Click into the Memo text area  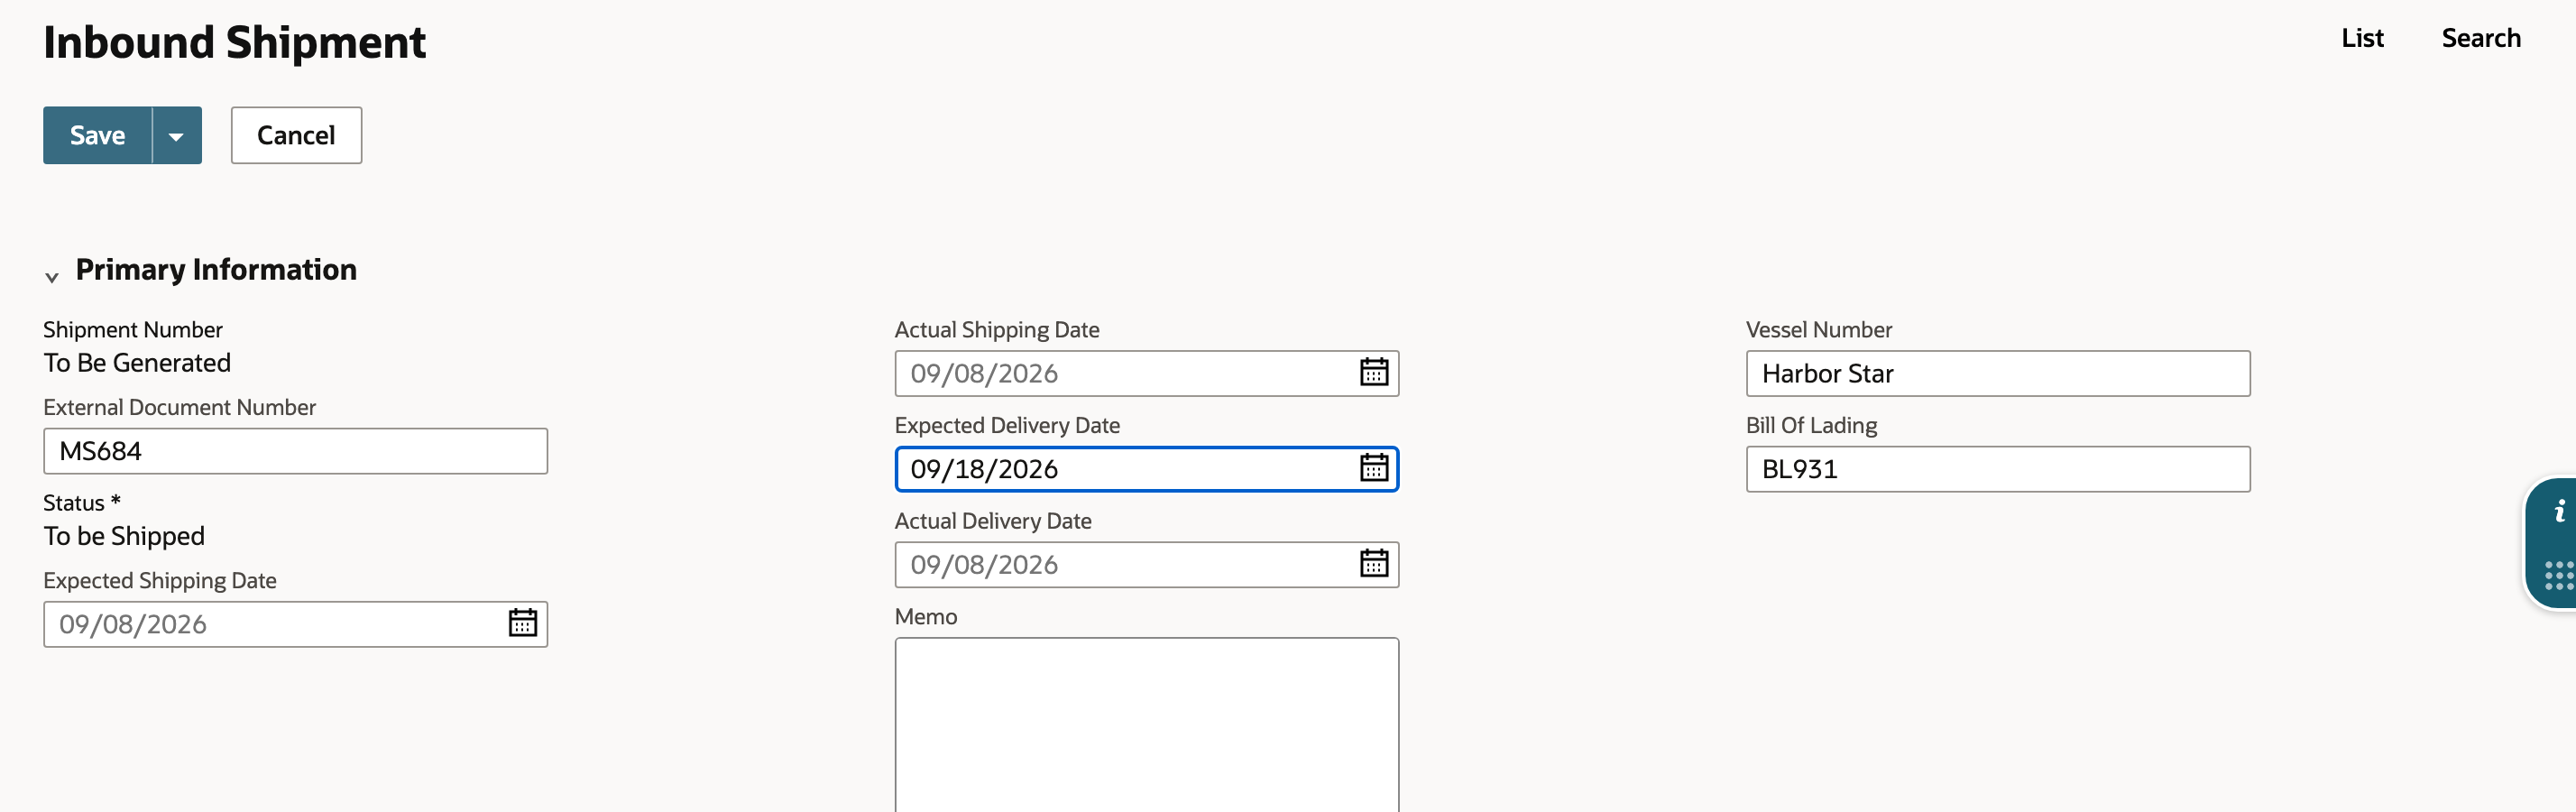[1146, 725]
